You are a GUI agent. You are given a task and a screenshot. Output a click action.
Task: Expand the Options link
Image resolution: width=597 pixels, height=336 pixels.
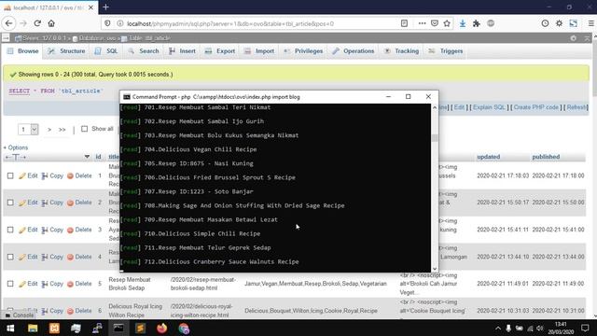(16, 147)
